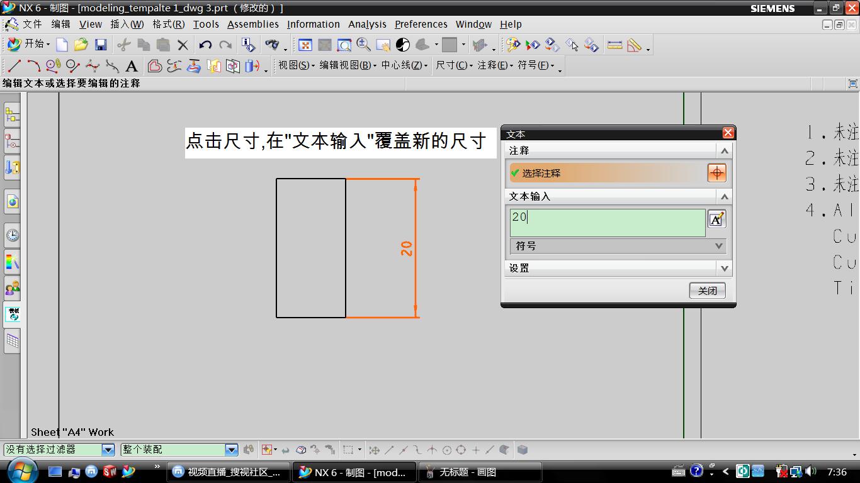Open the 编辑 menu
860x483 pixels.
(60, 24)
